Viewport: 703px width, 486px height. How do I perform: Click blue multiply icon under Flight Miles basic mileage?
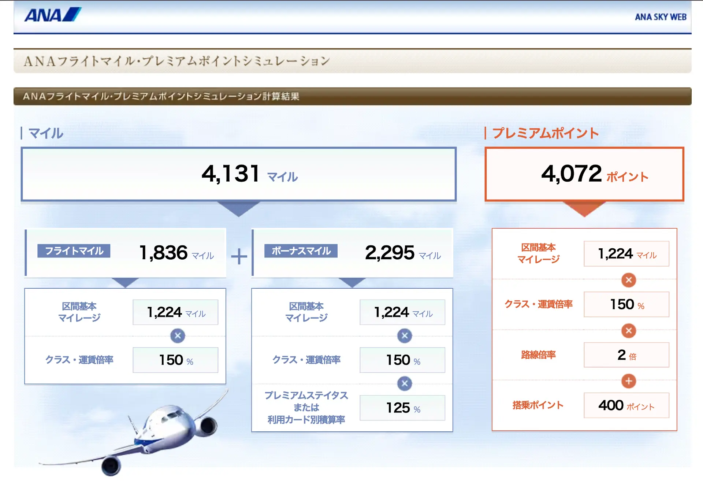[178, 335]
